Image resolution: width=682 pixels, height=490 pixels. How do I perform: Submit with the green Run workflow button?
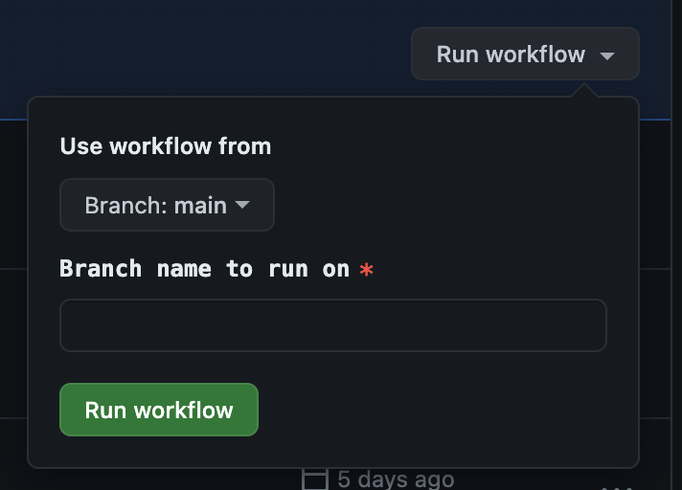pyautogui.click(x=159, y=410)
